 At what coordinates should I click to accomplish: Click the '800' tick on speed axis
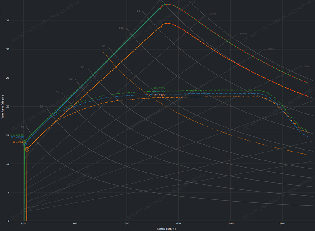pos(178,223)
